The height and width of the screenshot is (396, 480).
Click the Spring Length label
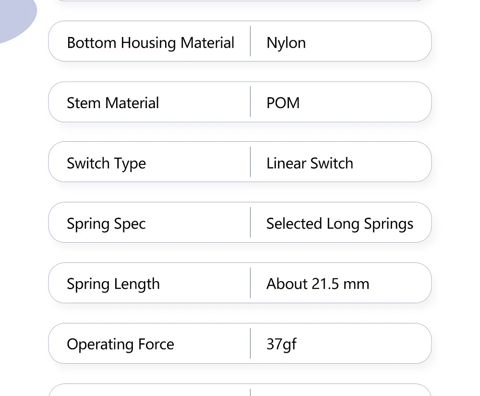(x=113, y=284)
